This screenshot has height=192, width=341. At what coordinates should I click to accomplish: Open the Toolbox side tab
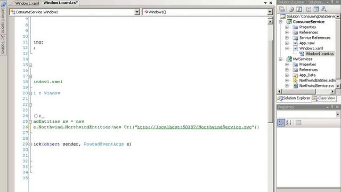[3, 45]
